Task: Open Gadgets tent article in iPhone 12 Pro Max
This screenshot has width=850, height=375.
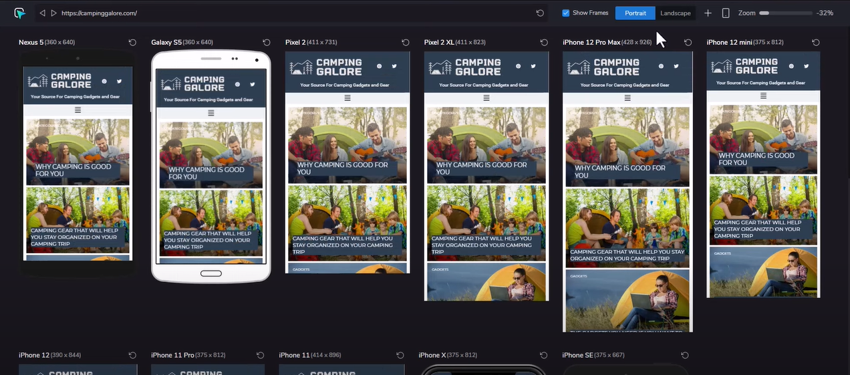Action: coord(628,300)
